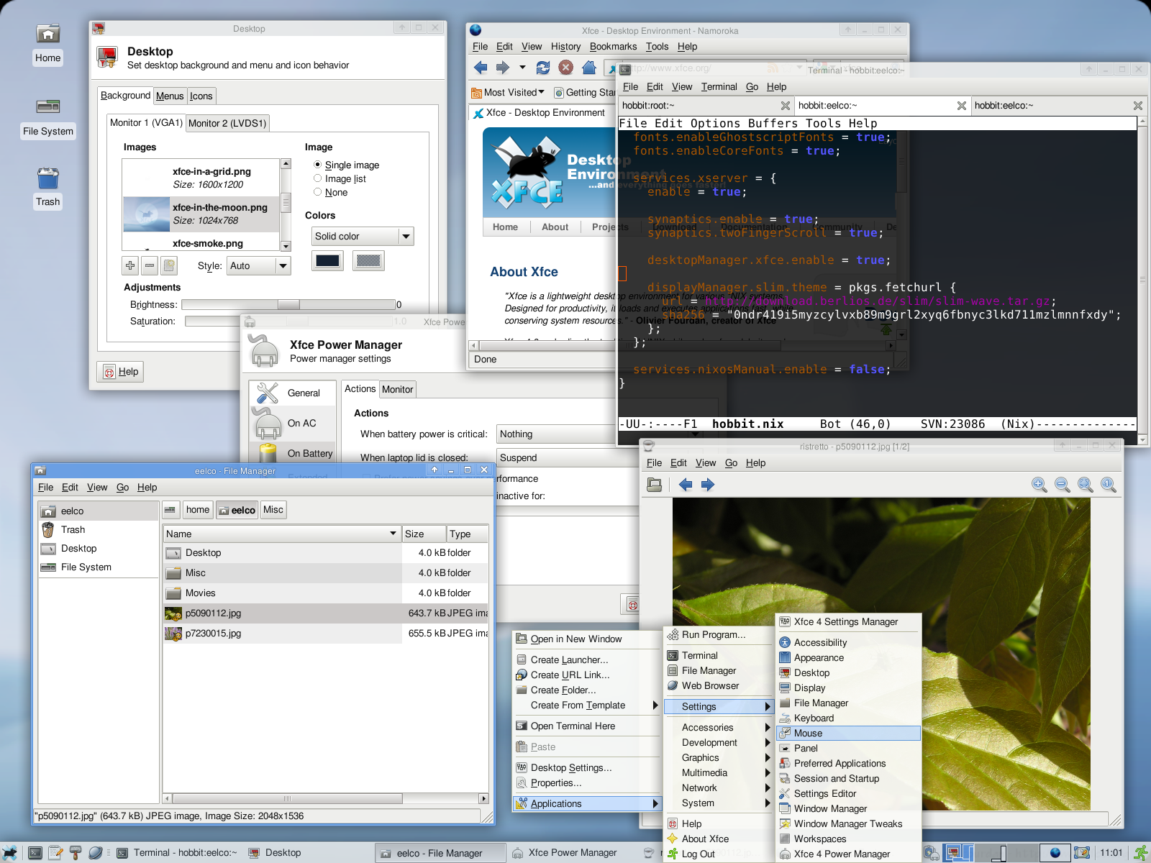
Task: Switch to the Monitor 2 (LVDS1) tab
Action: [x=227, y=123]
